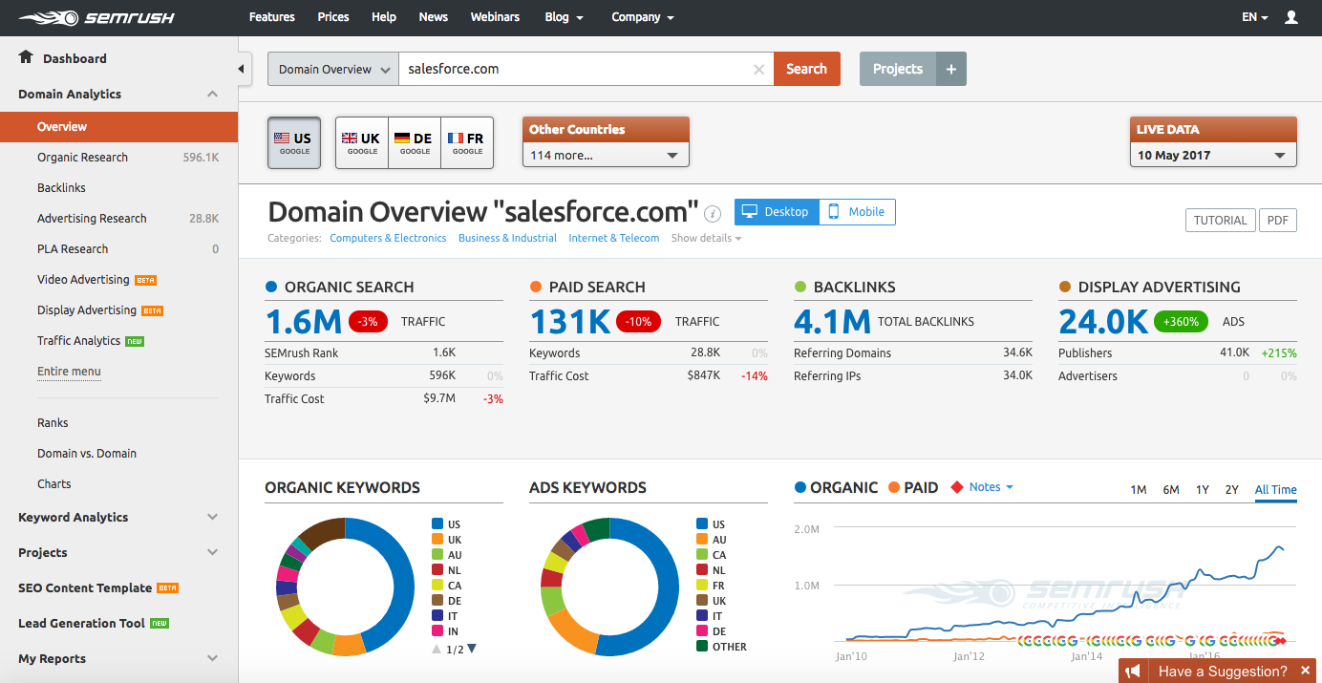
Task: Click dark green OTHER swatch in Ads legend
Action: pos(702,646)
